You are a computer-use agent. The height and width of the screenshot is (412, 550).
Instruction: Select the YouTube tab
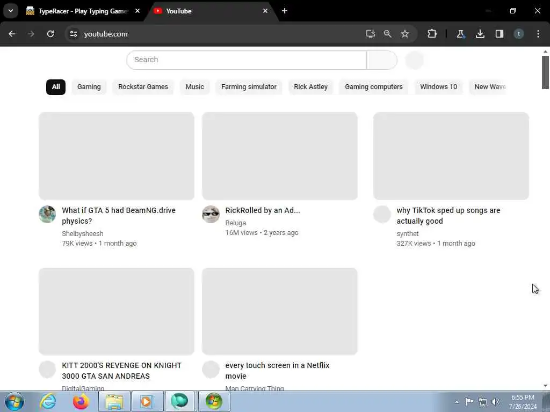pos(211,11)
